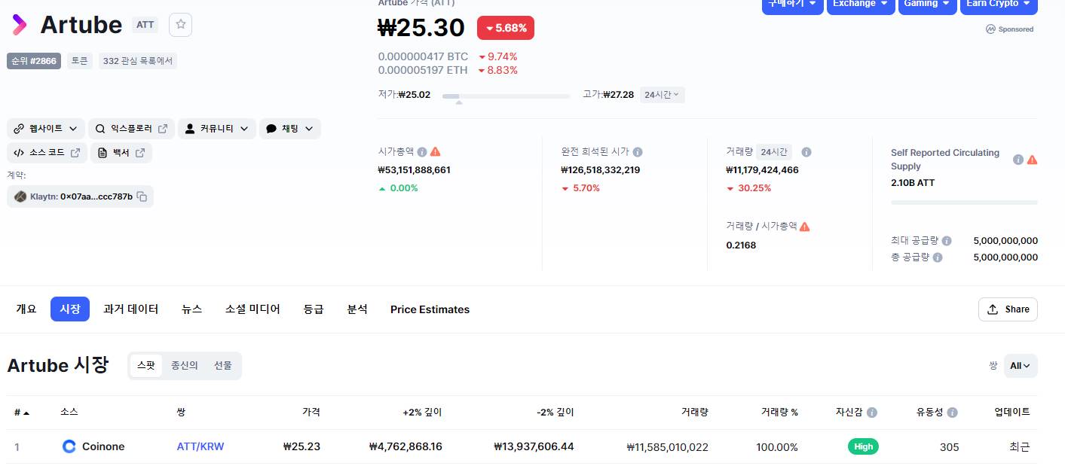The width and height of the screenshot is (1065, 469).
Task: Click the market cap warning triangle icon
Action: (x=435, y=151)
